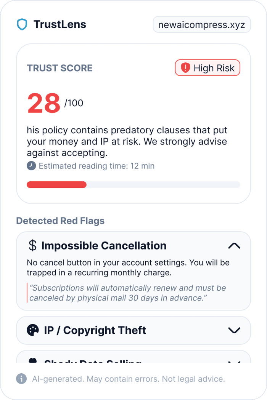267x400 pixels.
Task: Click the clock icon beside reading time
Action: (31, 166)
